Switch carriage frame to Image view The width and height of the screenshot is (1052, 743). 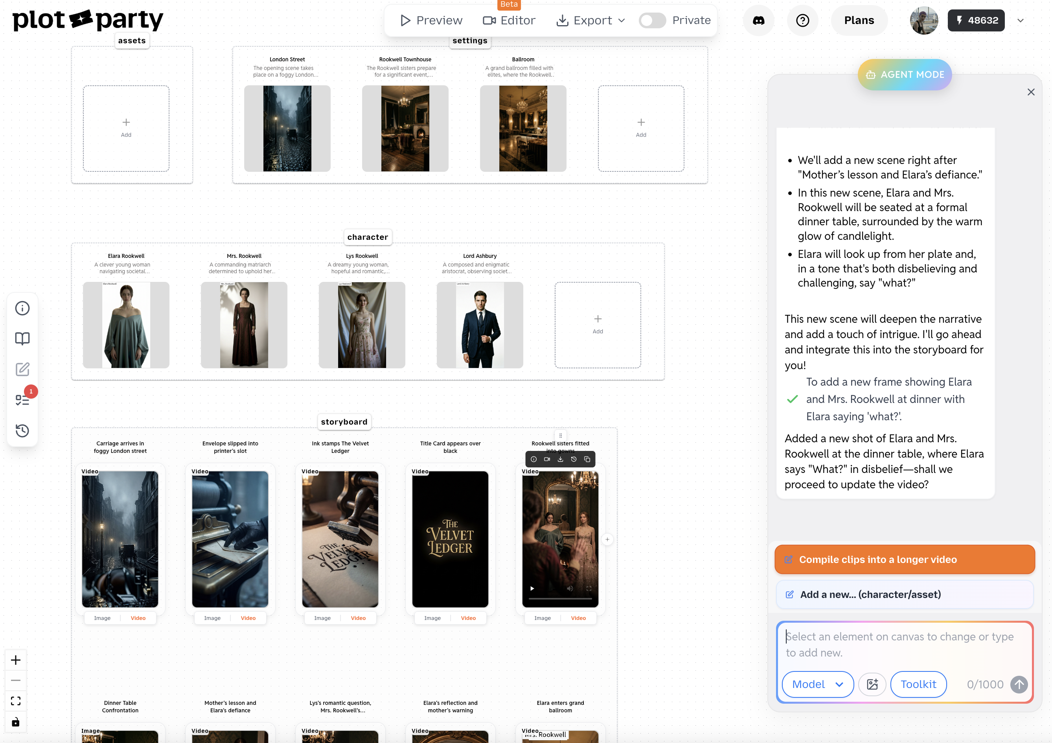pos(102,618)
